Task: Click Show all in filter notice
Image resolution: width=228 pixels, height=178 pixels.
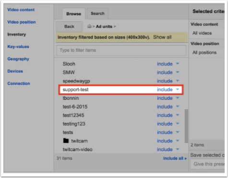Action: 162,37
